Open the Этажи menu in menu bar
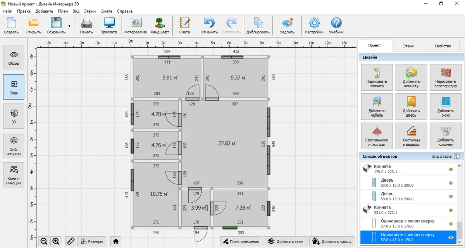 [x=90, y=11]
